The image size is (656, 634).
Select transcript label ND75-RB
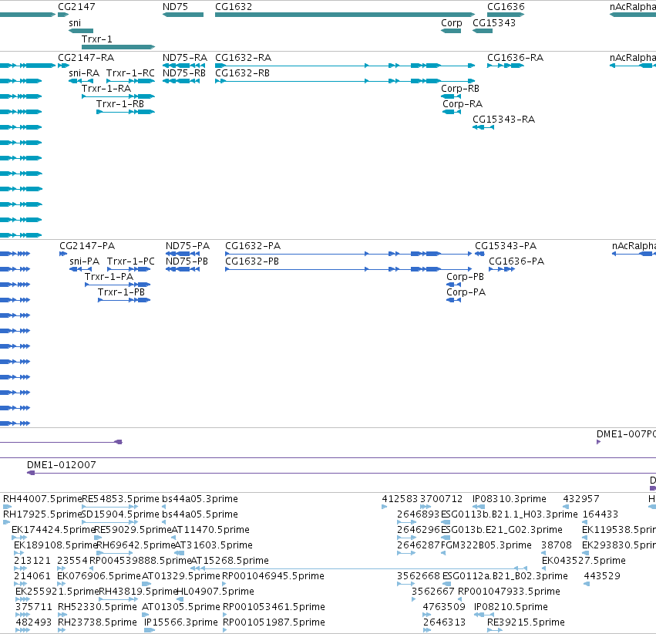pyautogui.click(x=184, y=73)
